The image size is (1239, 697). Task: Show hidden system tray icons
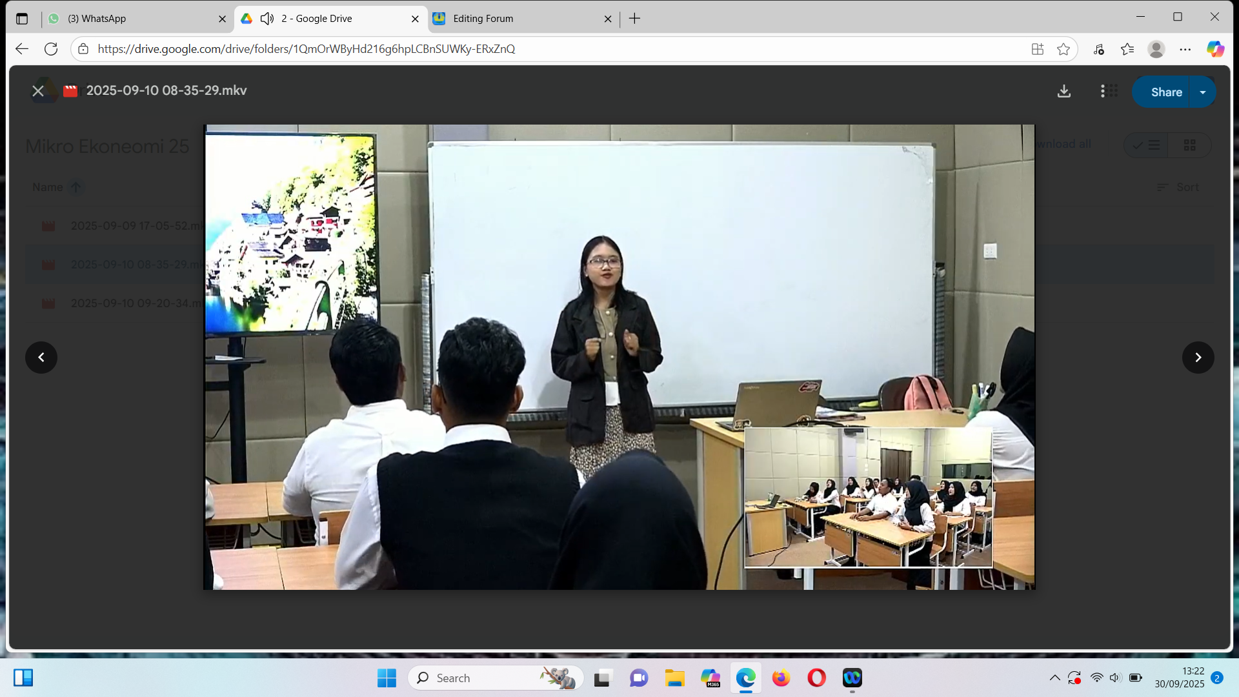[1054, 678]
